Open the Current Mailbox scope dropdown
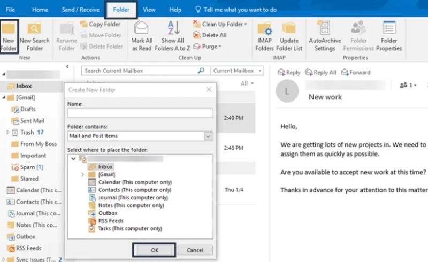Viewport: 428px width, 262px height. (x=237, y=71)
